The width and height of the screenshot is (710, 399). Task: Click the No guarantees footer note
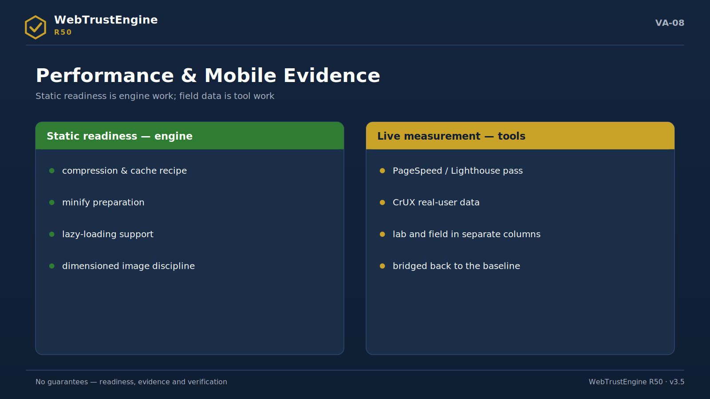131,382
